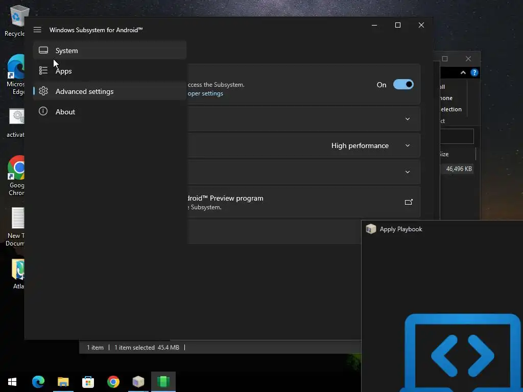Turn off the developer mode toggle
Viewport: 523px width, 392px height.
403,84
